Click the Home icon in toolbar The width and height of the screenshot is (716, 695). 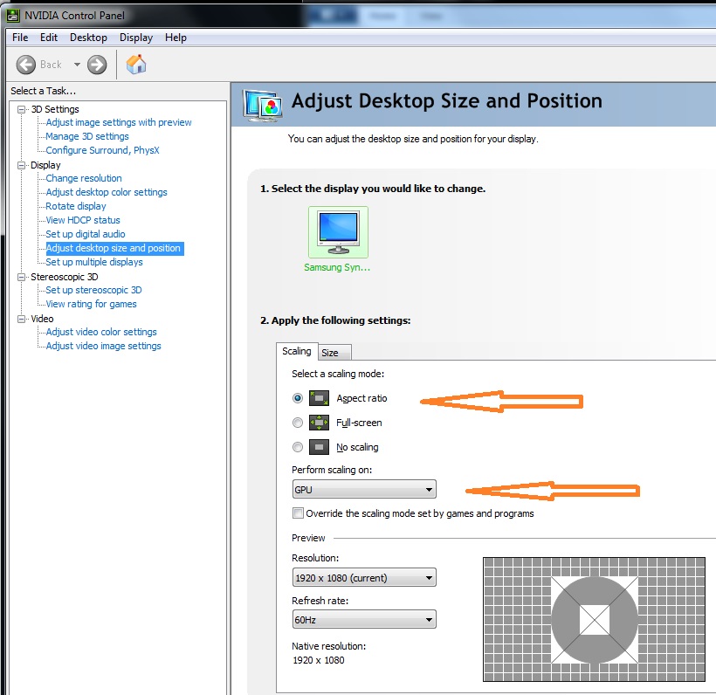[136, 64]
